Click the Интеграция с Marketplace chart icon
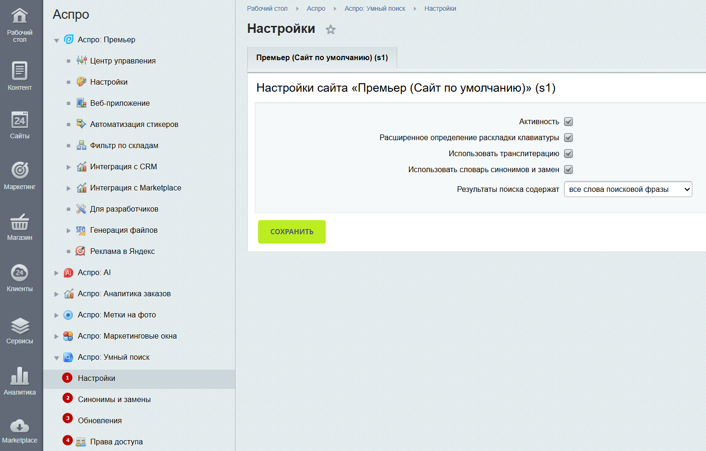Viewport: 706px width, 451px height. coord(81,188)
